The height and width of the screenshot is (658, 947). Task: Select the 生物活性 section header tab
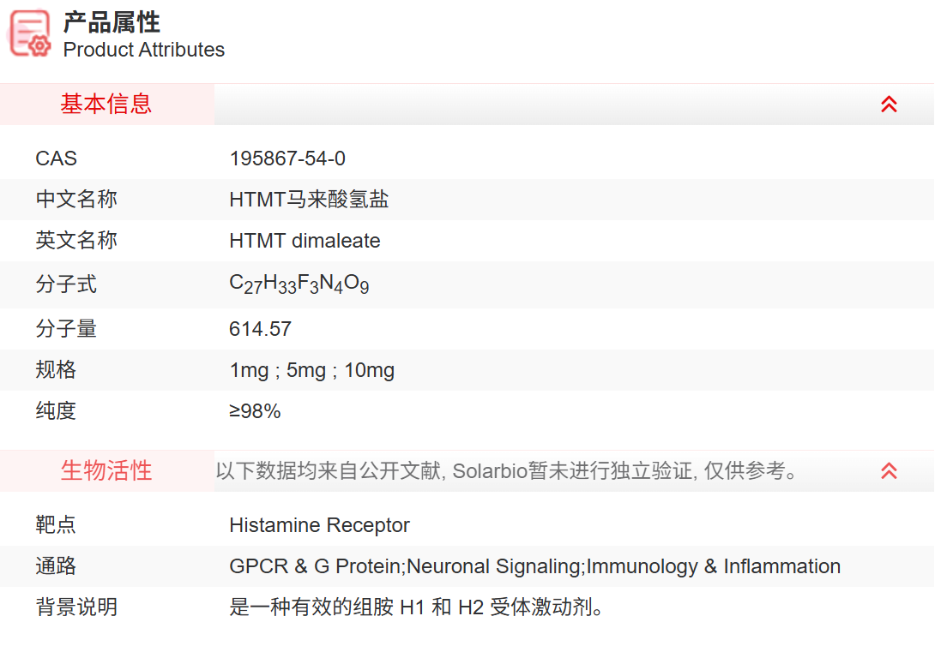106,470
